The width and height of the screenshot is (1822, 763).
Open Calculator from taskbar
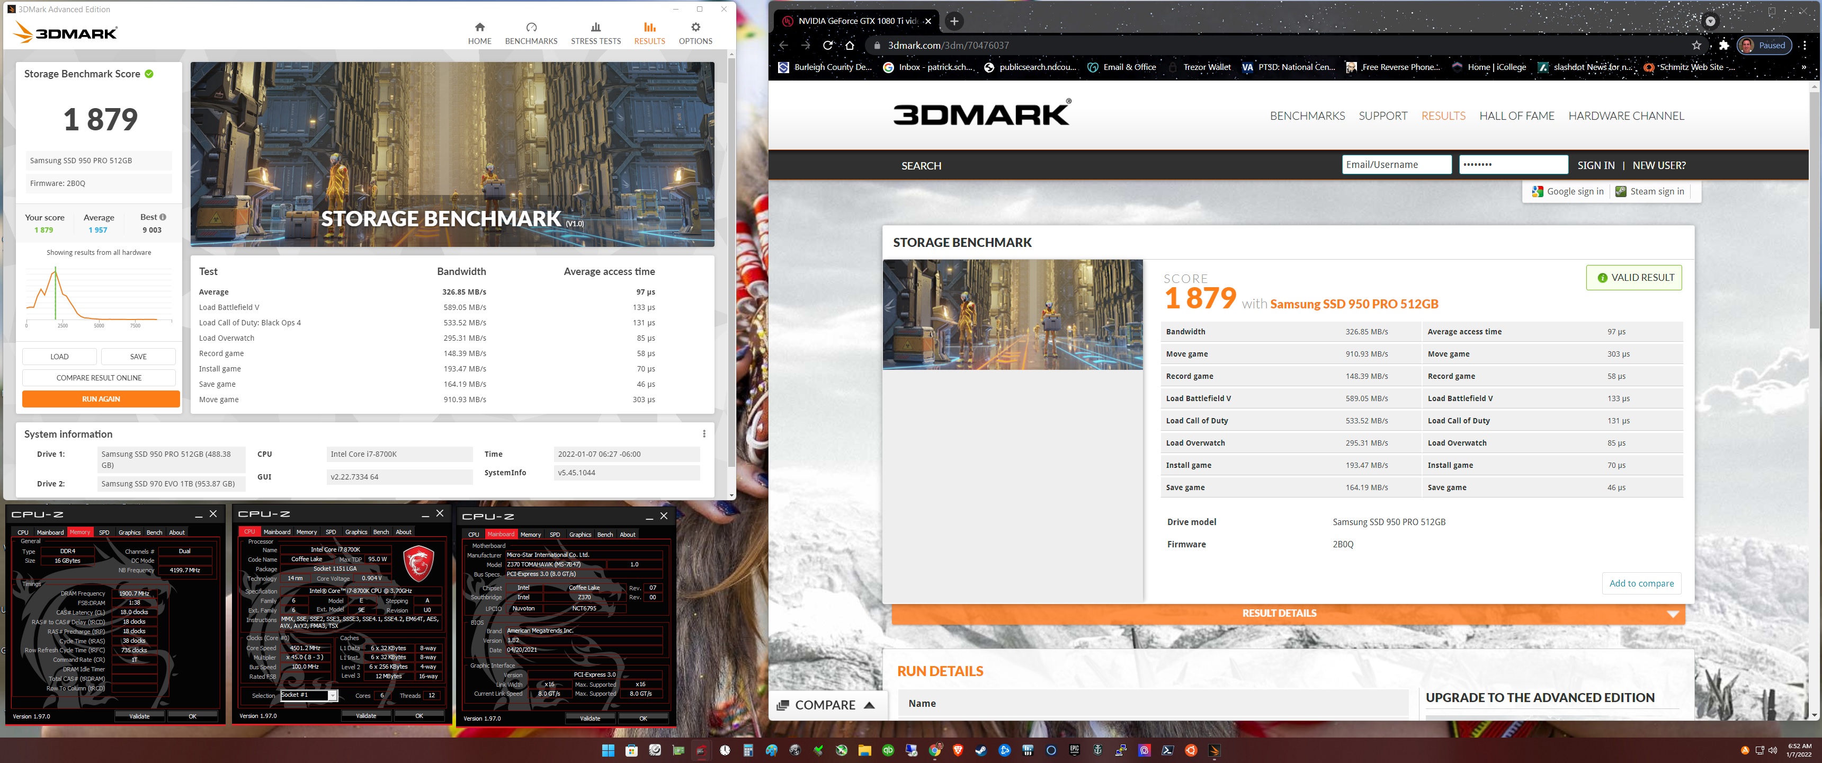748,750
